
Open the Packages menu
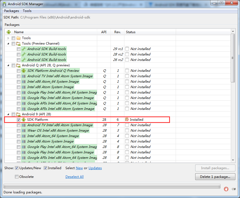[11, 11]
